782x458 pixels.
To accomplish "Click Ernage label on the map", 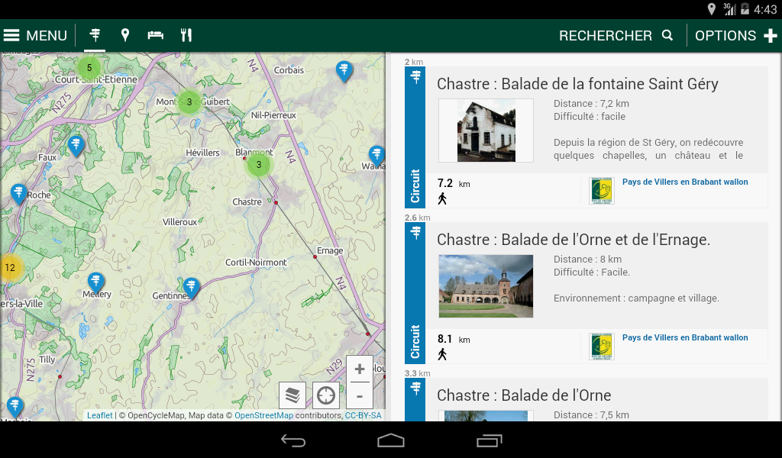I will (330, 250).
